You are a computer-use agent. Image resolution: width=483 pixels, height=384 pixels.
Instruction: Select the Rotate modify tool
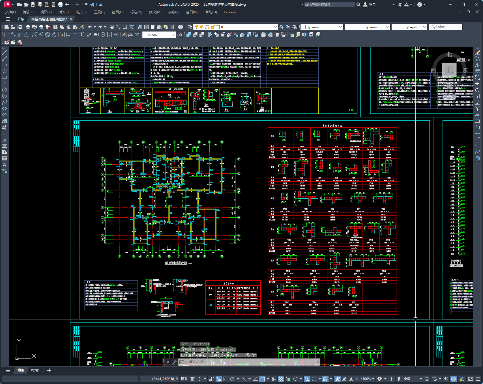(477, 90)
